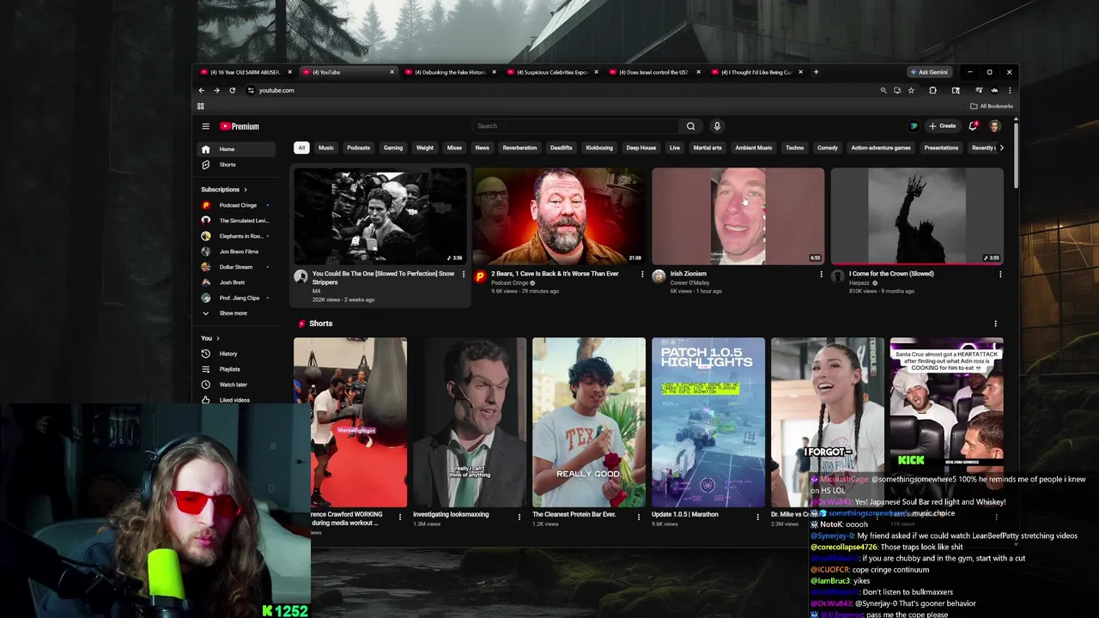Open a new browser tab

point(816,72)
